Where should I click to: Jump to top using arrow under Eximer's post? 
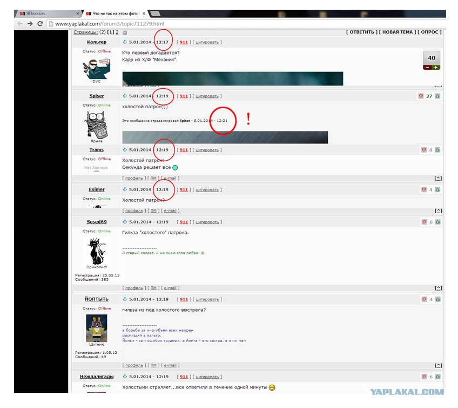coord(438,210)
